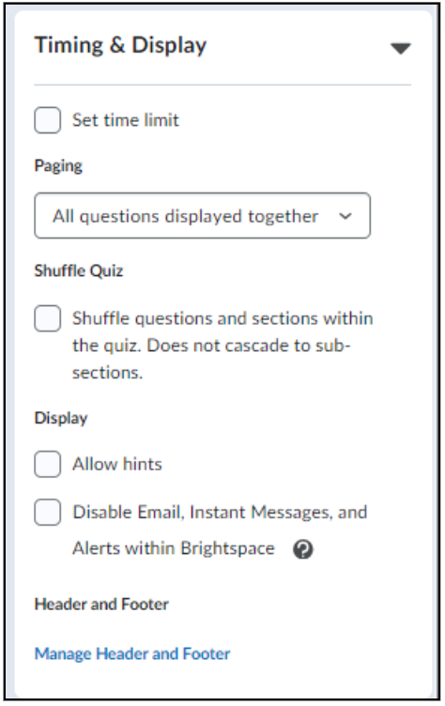
Task: Enable the Shuffle questions and sections checkbox
Action: pyautogui.click(x=47, y=318)
